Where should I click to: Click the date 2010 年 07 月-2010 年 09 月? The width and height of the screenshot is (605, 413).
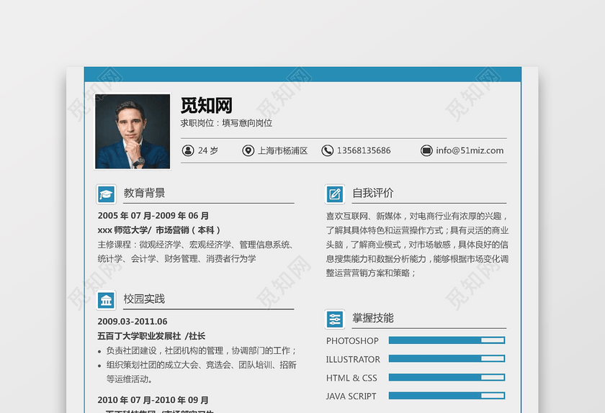point(153,400)
